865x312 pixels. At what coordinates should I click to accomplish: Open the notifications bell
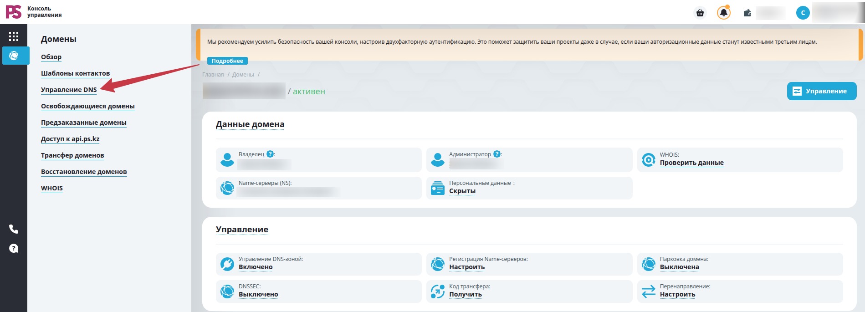(723, 13)
